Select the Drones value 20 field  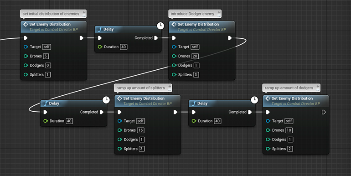click(x=195, y=56)
